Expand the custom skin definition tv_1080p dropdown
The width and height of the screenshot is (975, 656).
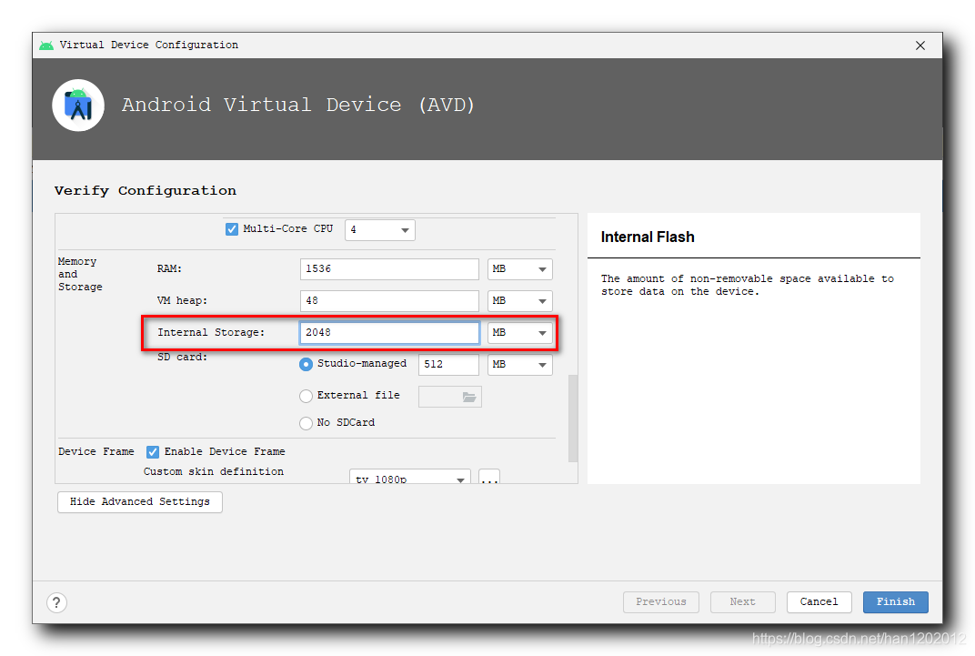click(410, 477)
